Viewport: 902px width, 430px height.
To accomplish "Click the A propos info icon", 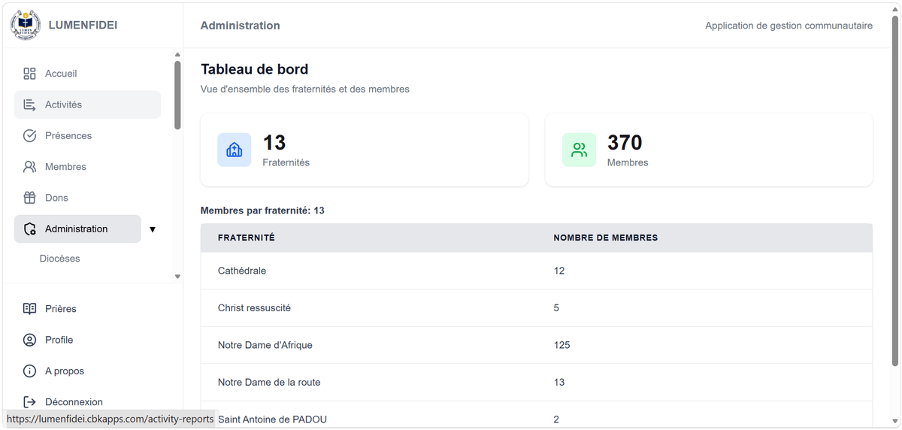I will click(x=29, y=371).
